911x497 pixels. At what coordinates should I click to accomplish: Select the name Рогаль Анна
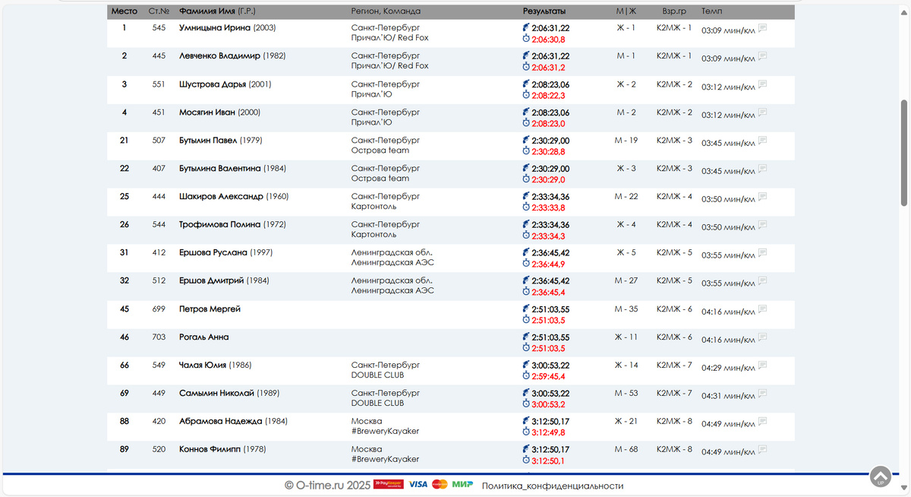coord(203,337)
